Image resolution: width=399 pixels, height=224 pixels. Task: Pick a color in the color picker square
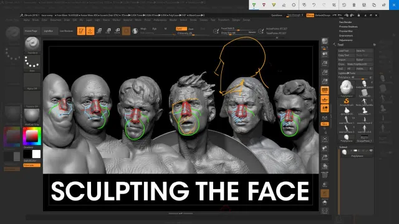32,136
